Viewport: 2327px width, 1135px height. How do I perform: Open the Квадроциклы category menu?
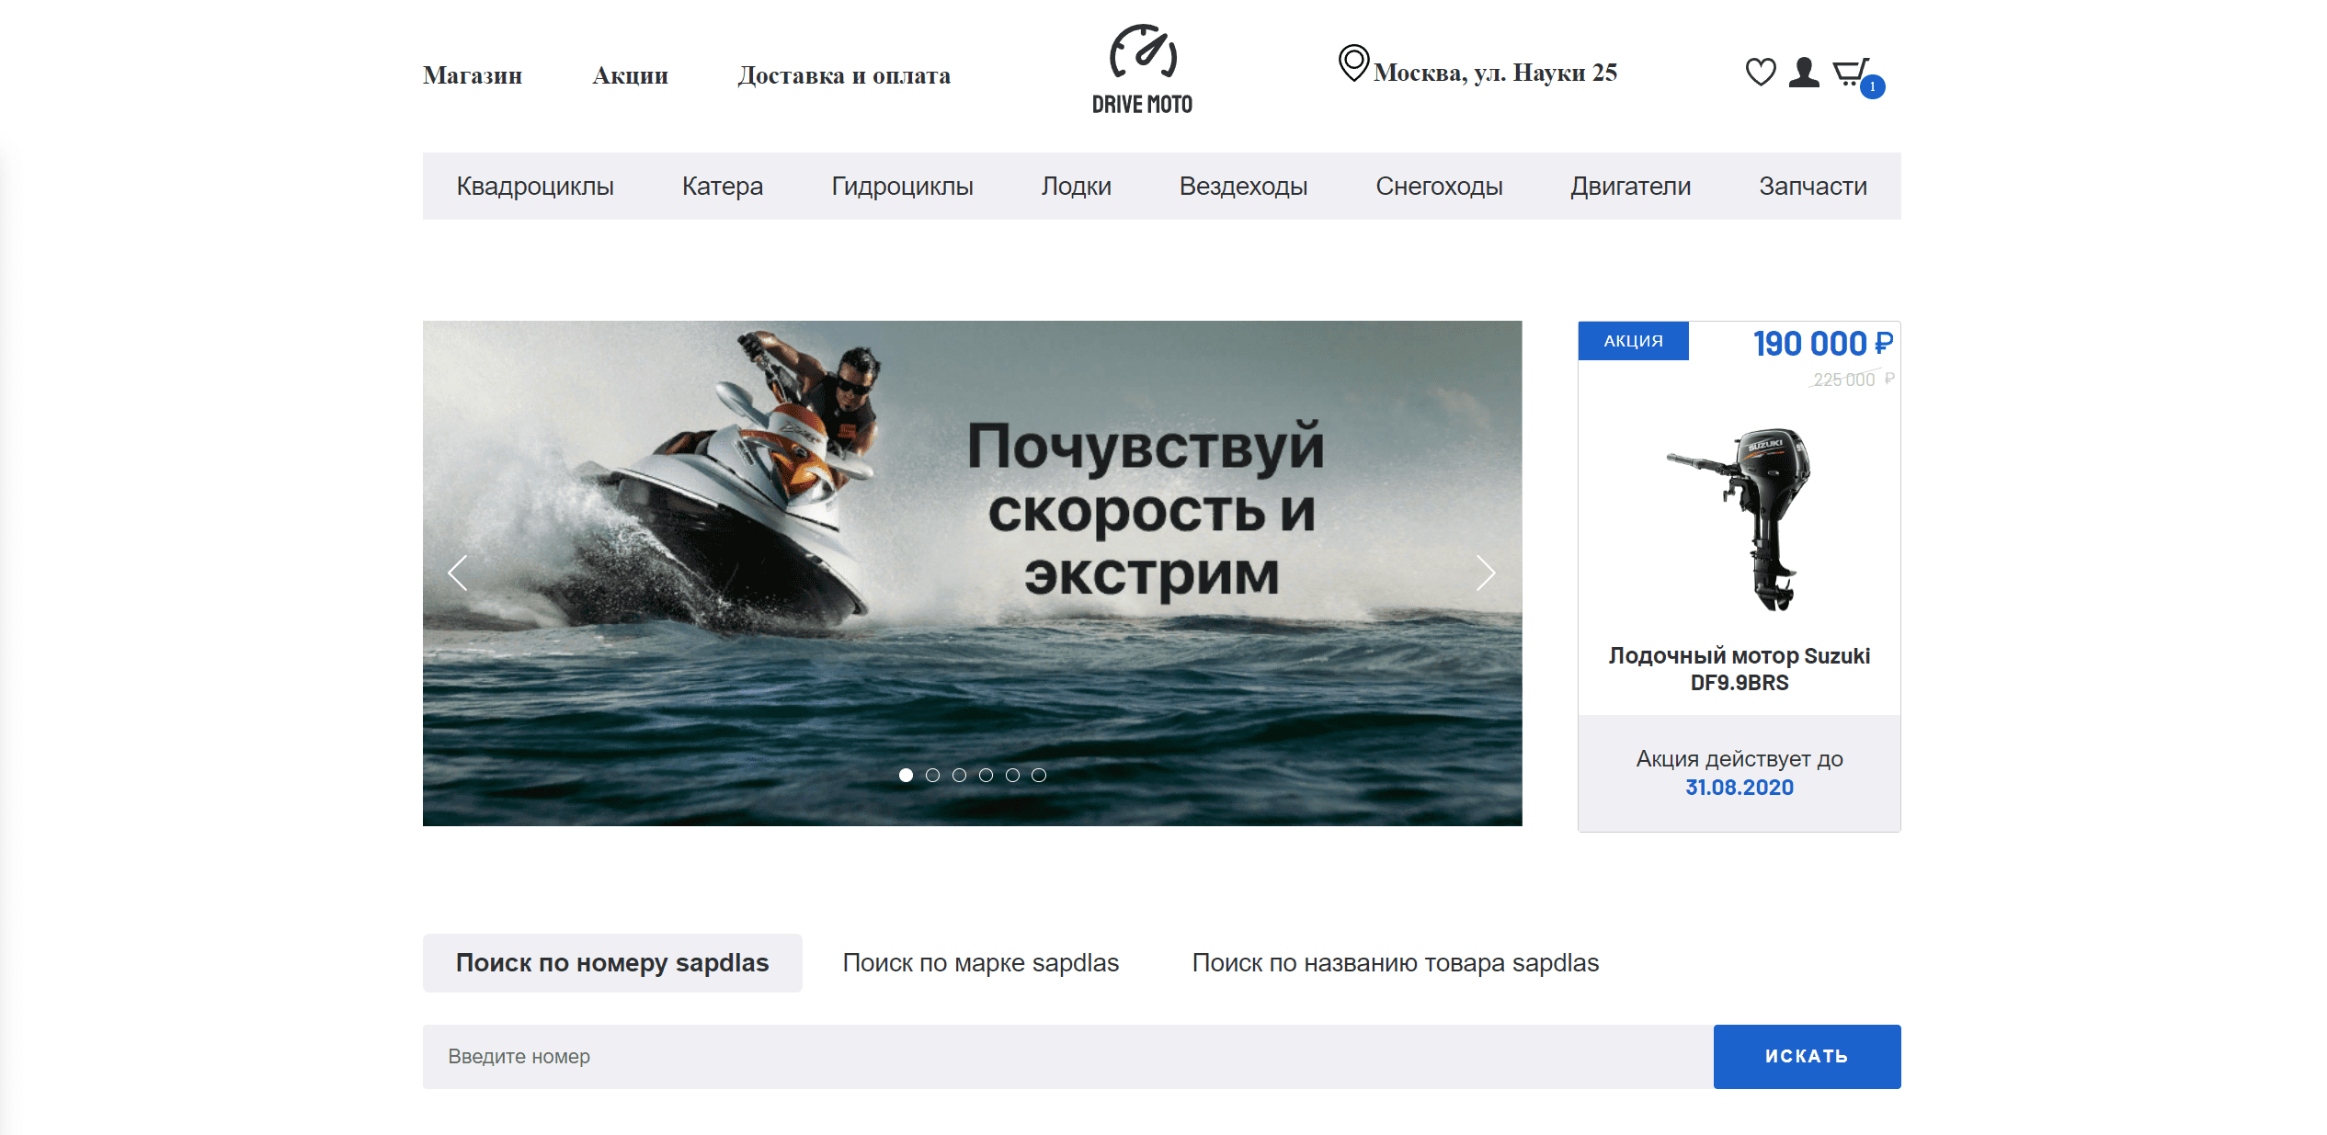[x=535, y=186]
